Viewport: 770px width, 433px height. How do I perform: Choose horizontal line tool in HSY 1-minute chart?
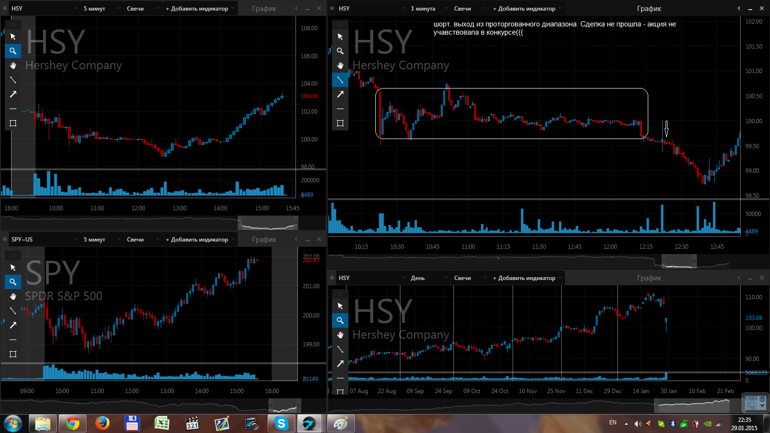pos(340,109)
